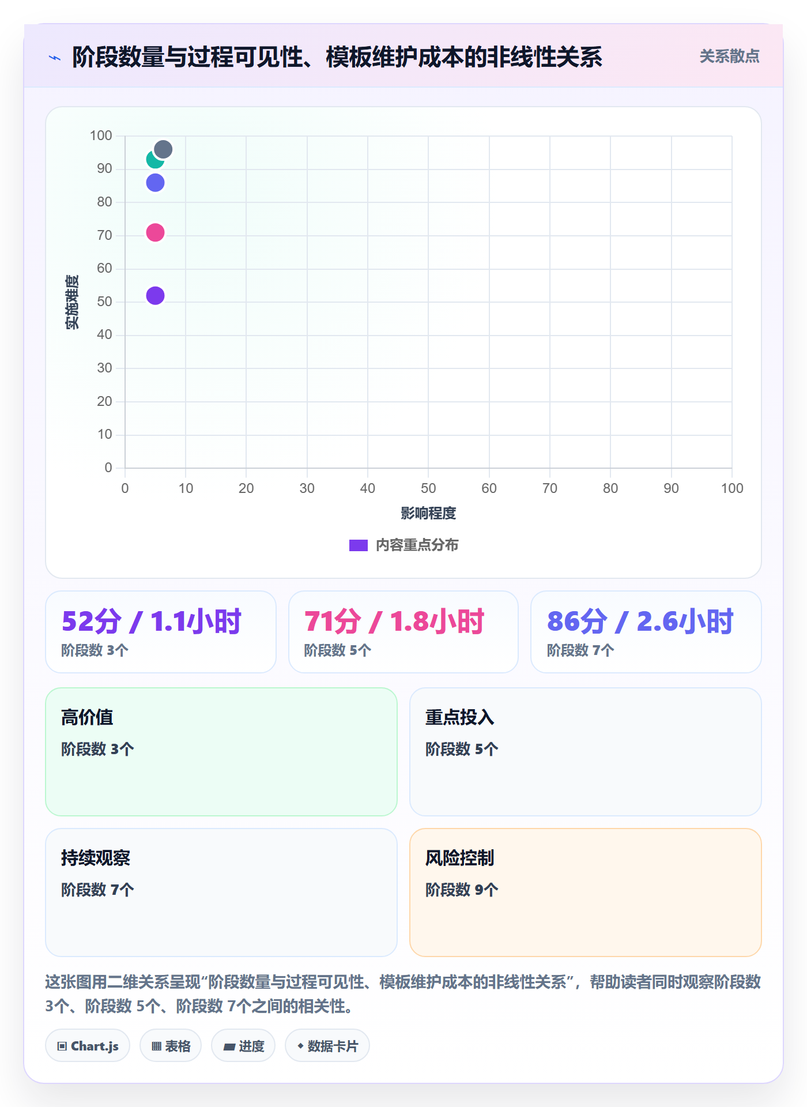Open the 52分 / 1.1小时 stat card

click(161, 632)
